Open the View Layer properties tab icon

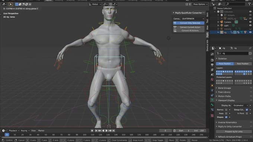(x=212, y=70)
